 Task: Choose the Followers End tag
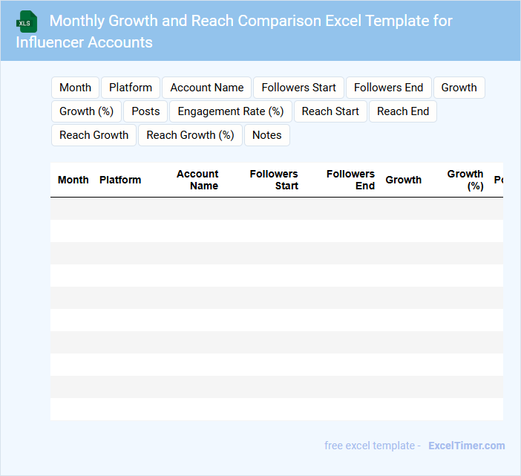click(x=388, y=88)
